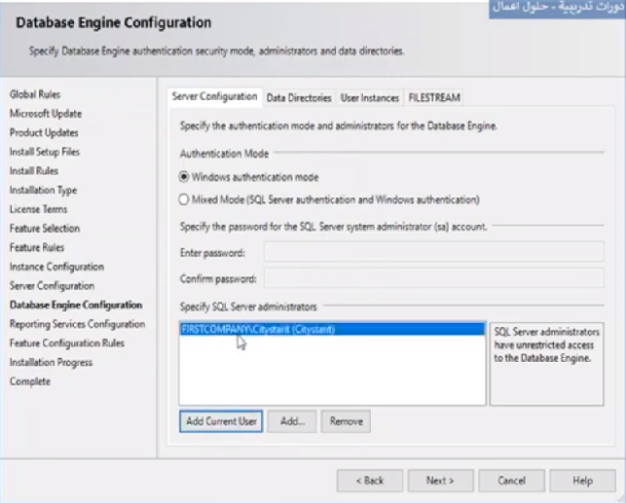Image resolution: width=626 pixels, height=503 pixels.
Task: Click Installation Type step in sidebar
Action: pyautogui.click(x=43, y=191)
